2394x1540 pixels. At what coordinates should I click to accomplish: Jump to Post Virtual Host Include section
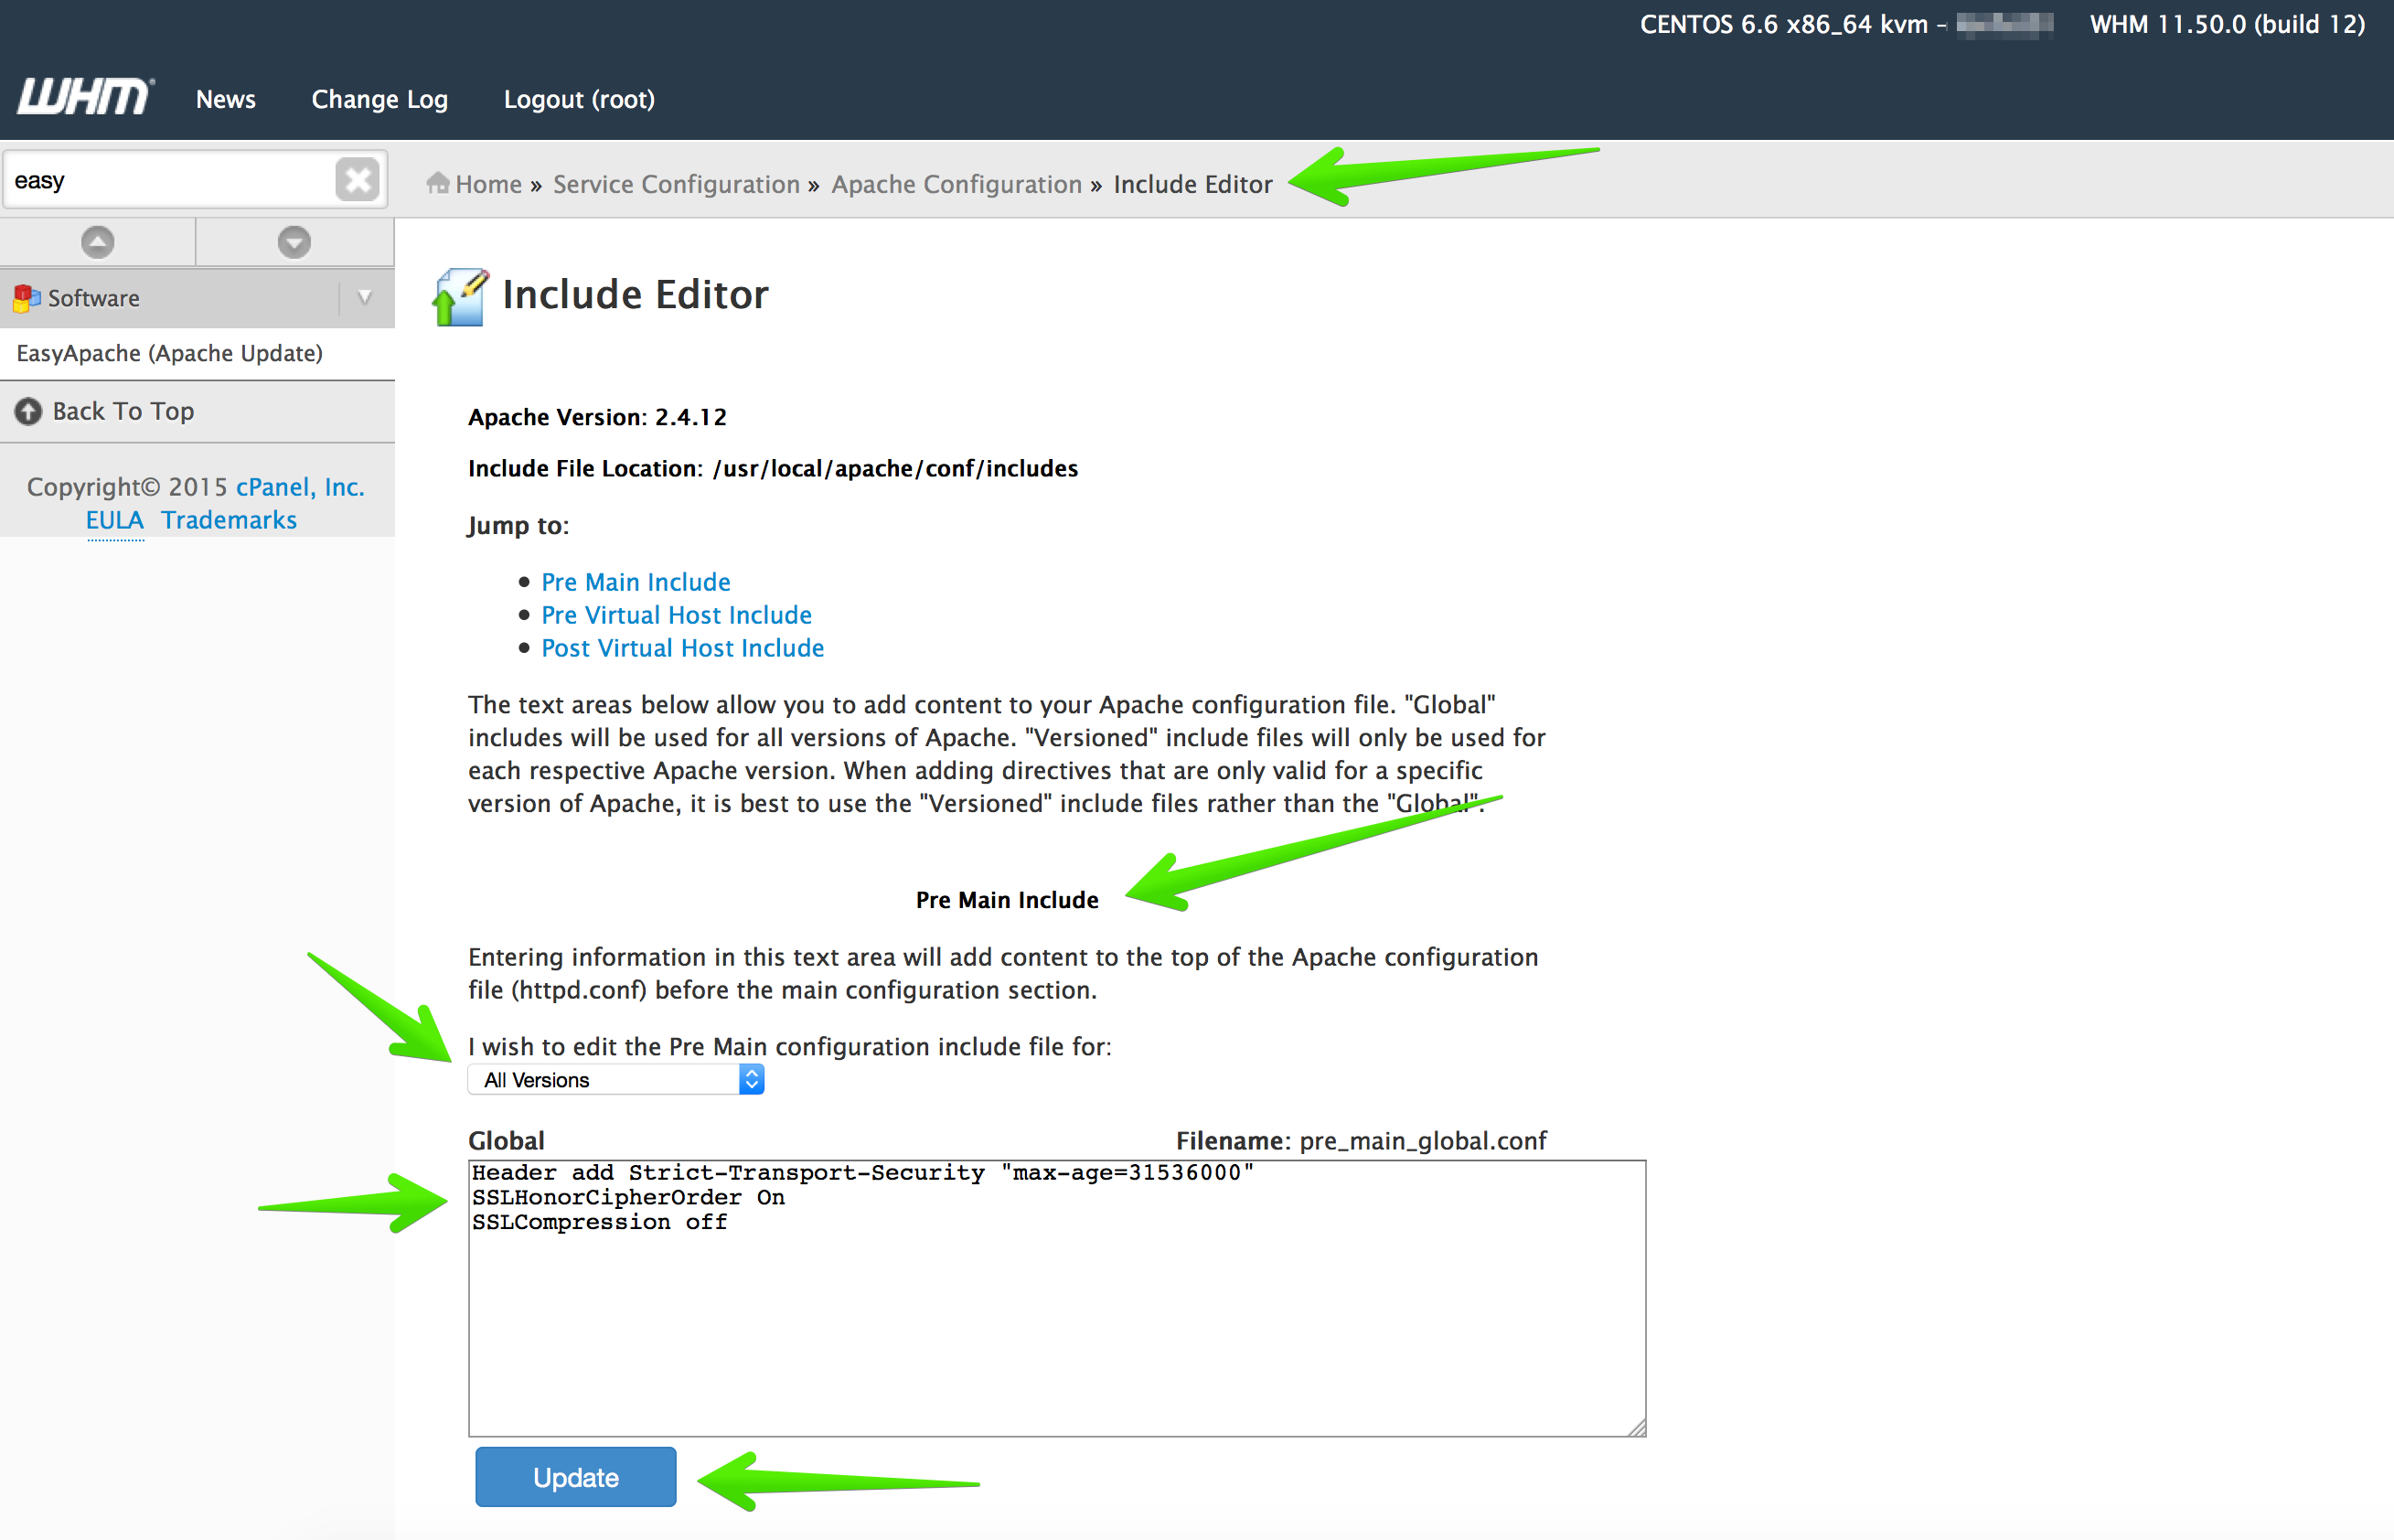coord(683,648)
